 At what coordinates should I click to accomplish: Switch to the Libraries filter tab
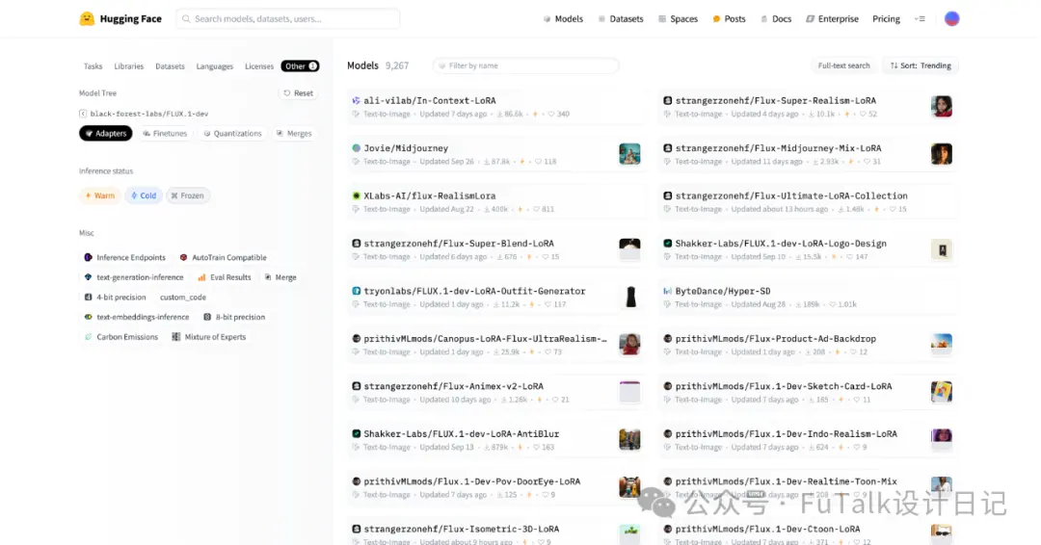(129, 66)
